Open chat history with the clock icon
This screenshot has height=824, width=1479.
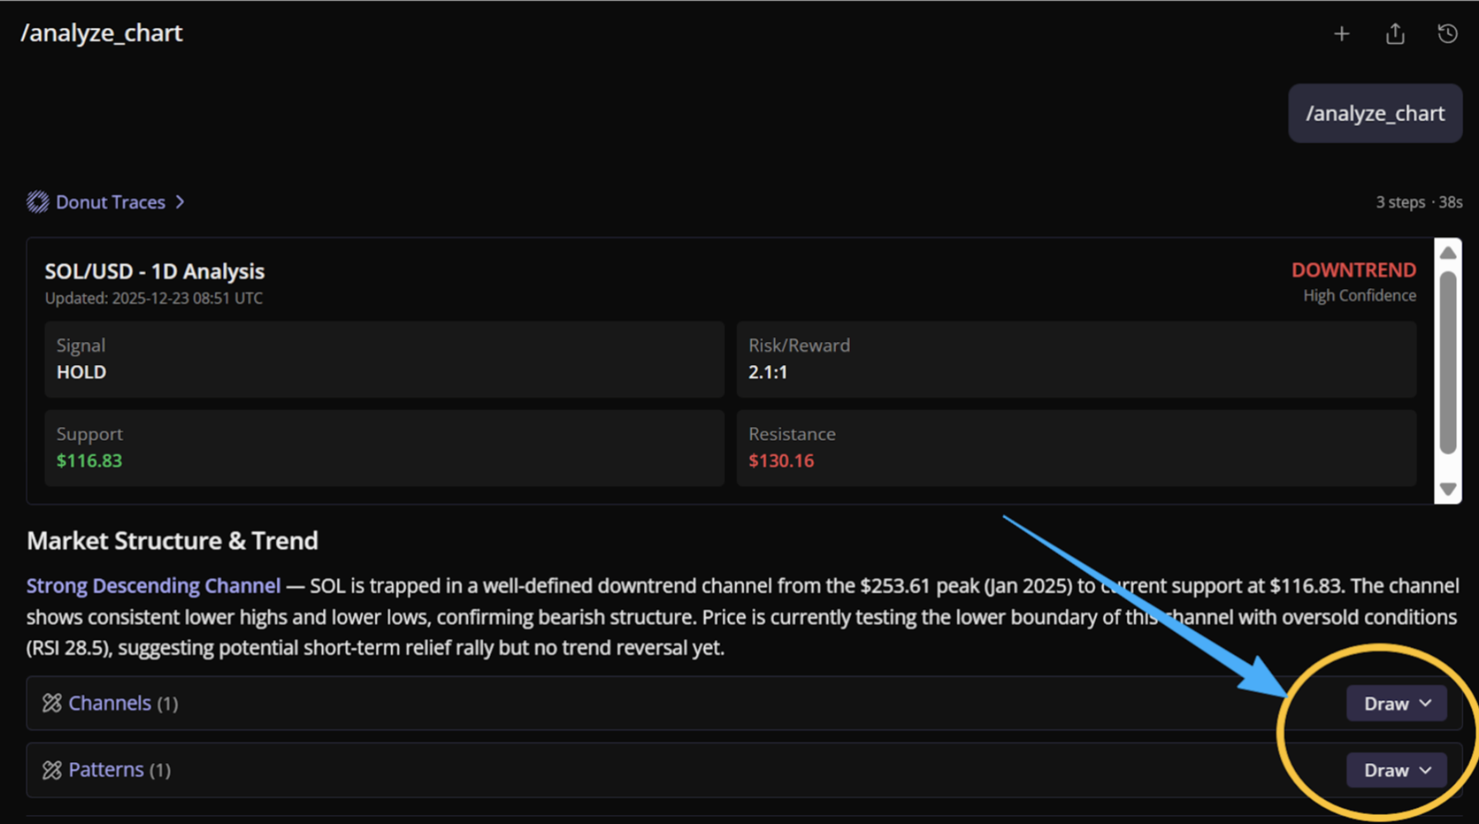1447,34
